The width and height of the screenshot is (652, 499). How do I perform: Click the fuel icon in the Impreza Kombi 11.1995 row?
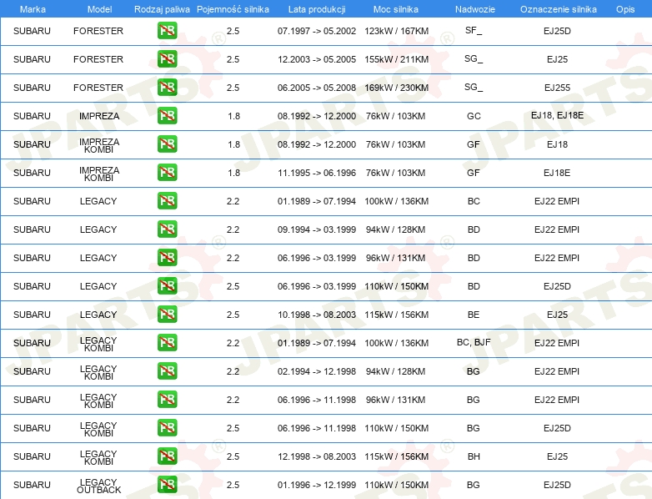(167, 172)
